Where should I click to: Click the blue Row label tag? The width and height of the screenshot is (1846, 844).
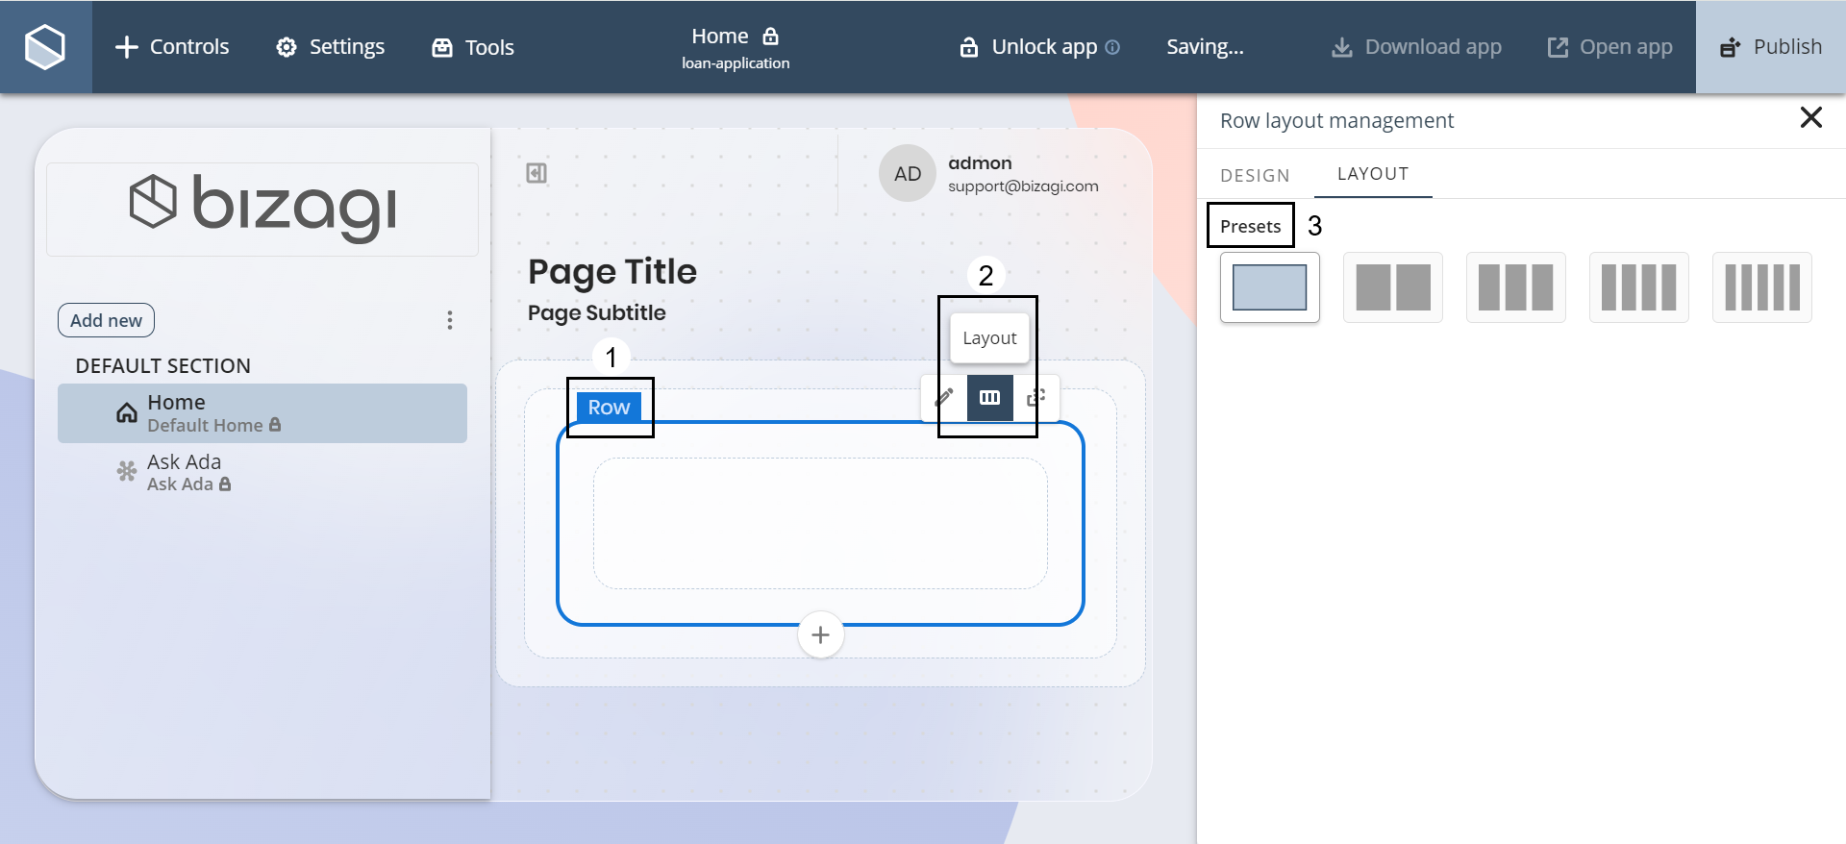[x=609, y=408]
